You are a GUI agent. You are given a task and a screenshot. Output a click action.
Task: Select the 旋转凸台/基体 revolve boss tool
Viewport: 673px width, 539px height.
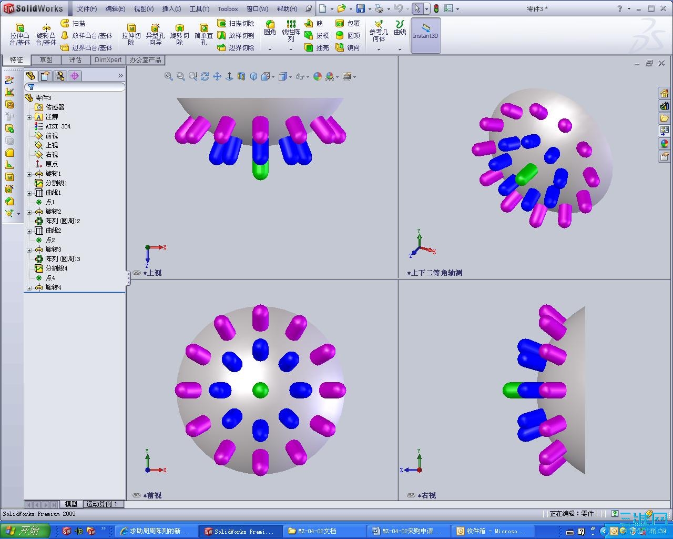(x=46, y=35)
